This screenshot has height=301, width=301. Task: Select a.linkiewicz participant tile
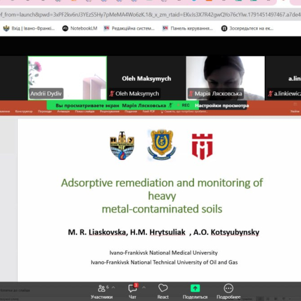[x=283, y=78]
